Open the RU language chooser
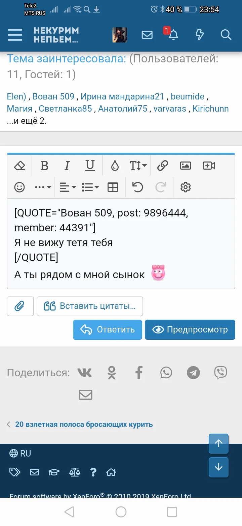 pyautogui.click(x=20, y=454)
